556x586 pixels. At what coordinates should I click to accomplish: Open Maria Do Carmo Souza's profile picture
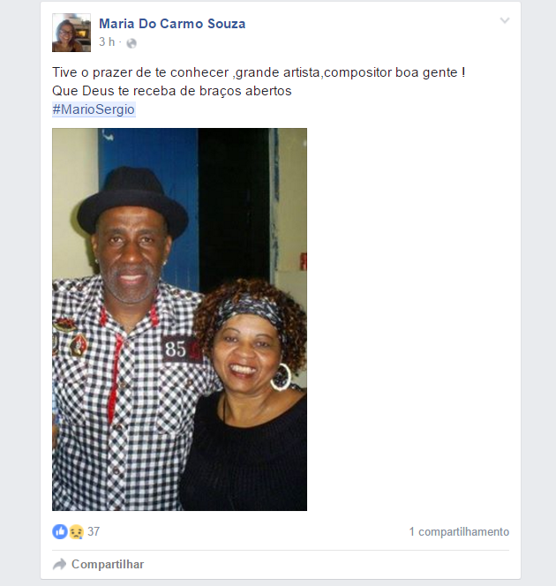click(x=71, y=33)
